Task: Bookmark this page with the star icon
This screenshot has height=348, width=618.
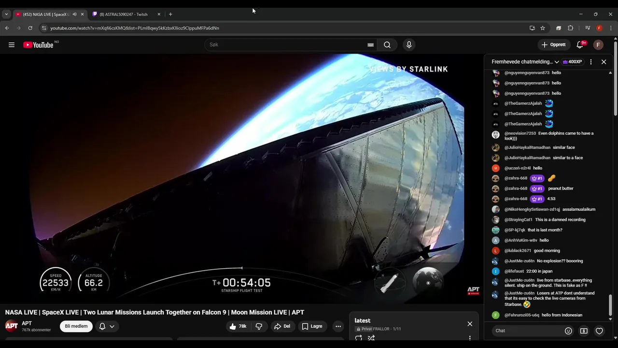Action: 543,28
